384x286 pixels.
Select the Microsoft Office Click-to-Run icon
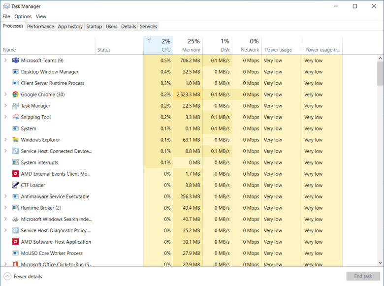(15, 264)
